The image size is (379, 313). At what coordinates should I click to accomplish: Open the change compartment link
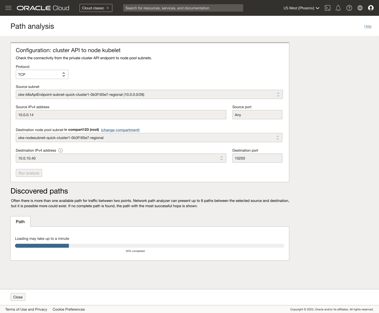[x=120, y=130]
